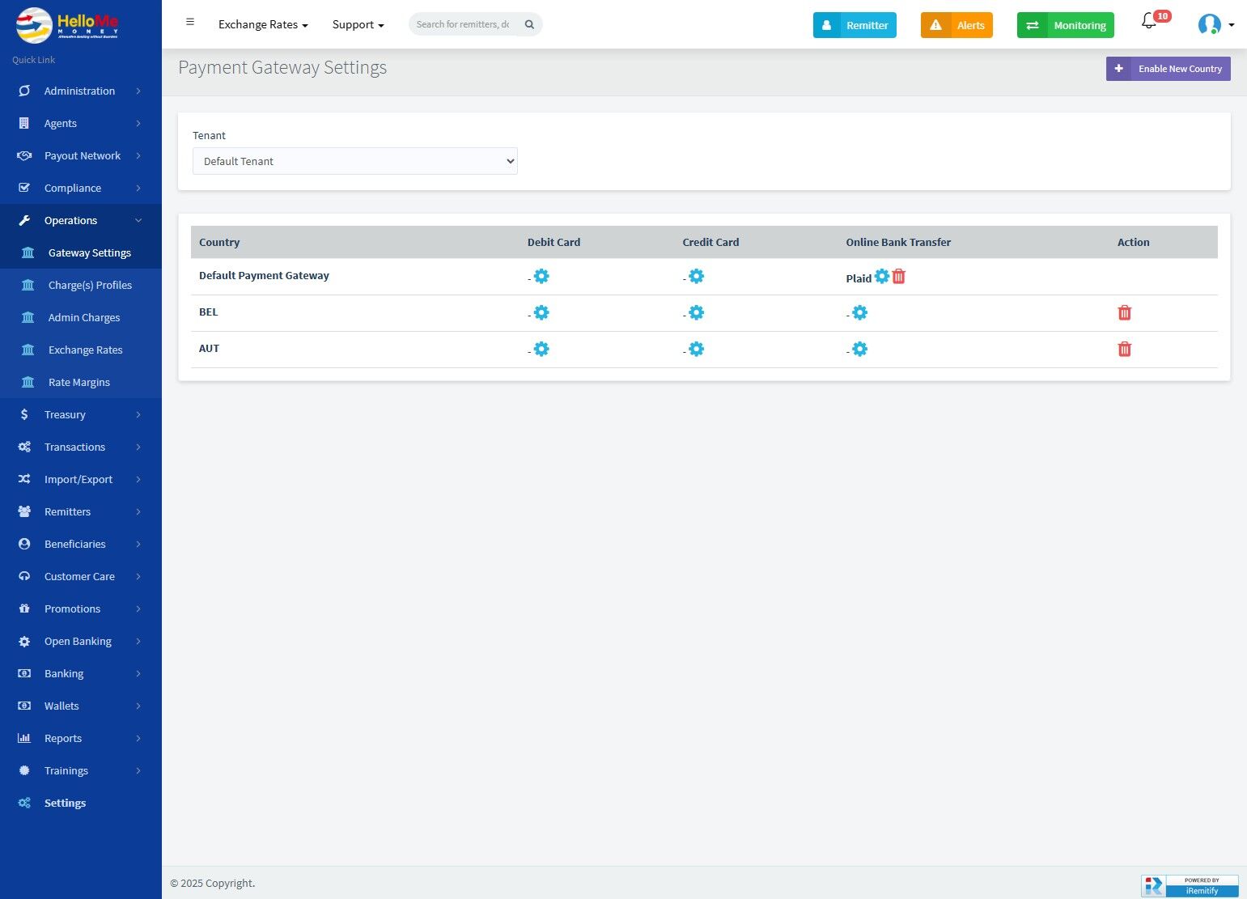Open Exchange Rates sidebar submenu item
Image resolution: width=1247 pixels, height=899 pixels.
click(81, 350)
